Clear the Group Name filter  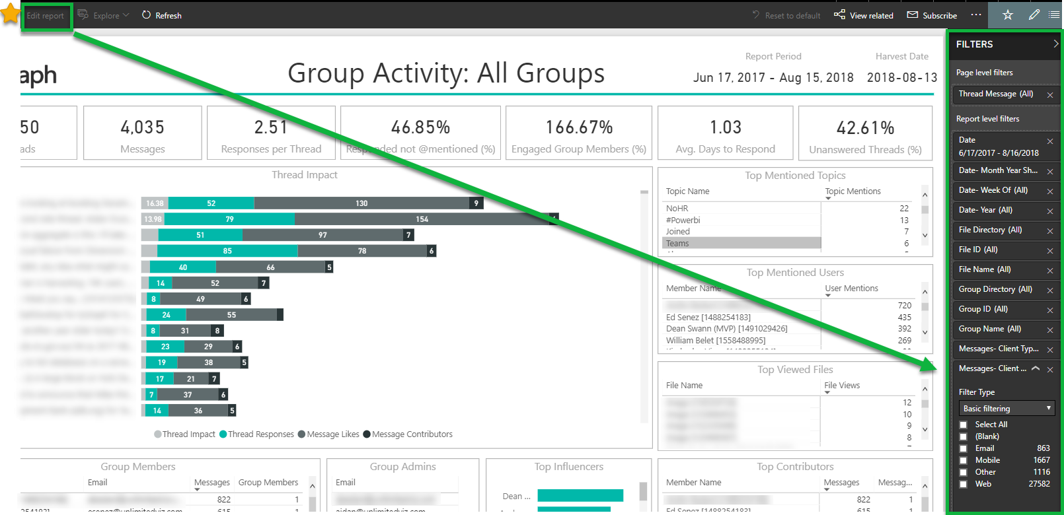pos(1050,330)
